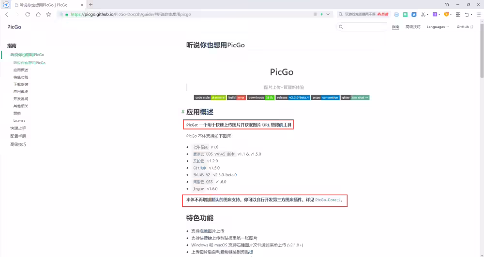
Task: Open the GitHub external link in navbar
Action: 465,27
